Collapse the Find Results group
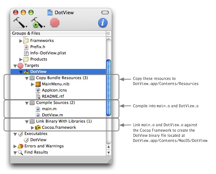This screenshot has width=216, height=174. click(x=15, y=153)
